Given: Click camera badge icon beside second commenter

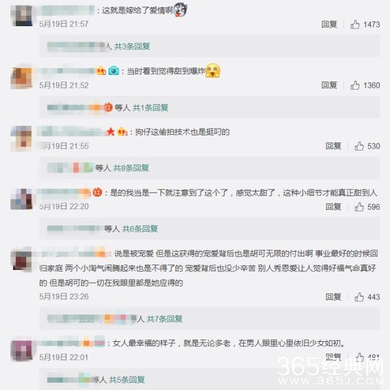Looking at the screenshot, I should (114, 71).
